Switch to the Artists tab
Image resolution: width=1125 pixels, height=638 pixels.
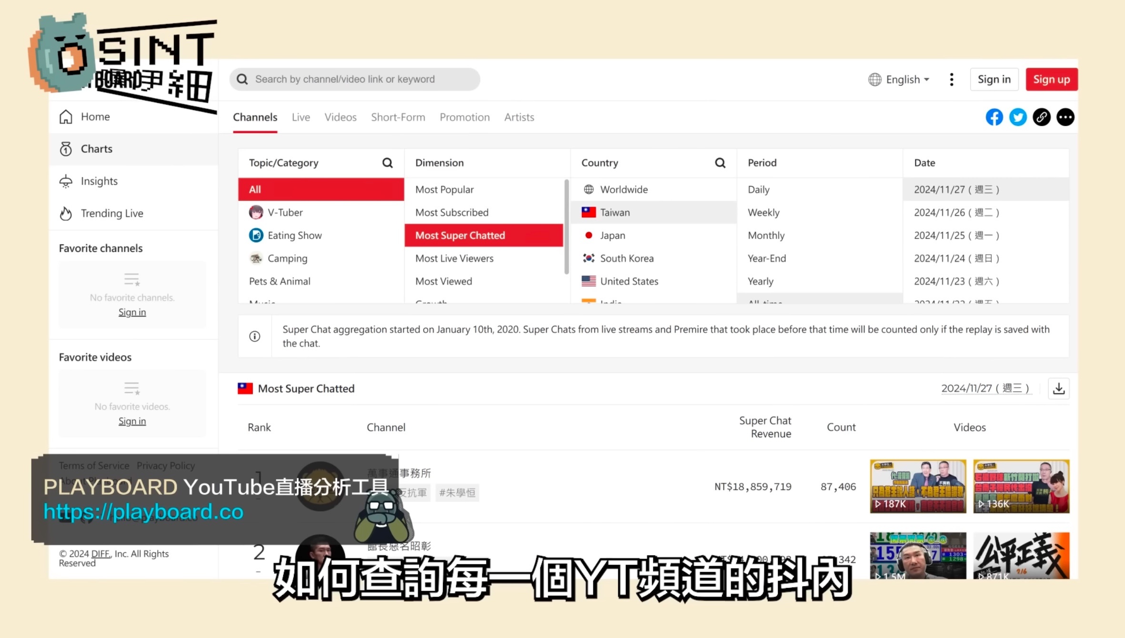coord(519,117)
